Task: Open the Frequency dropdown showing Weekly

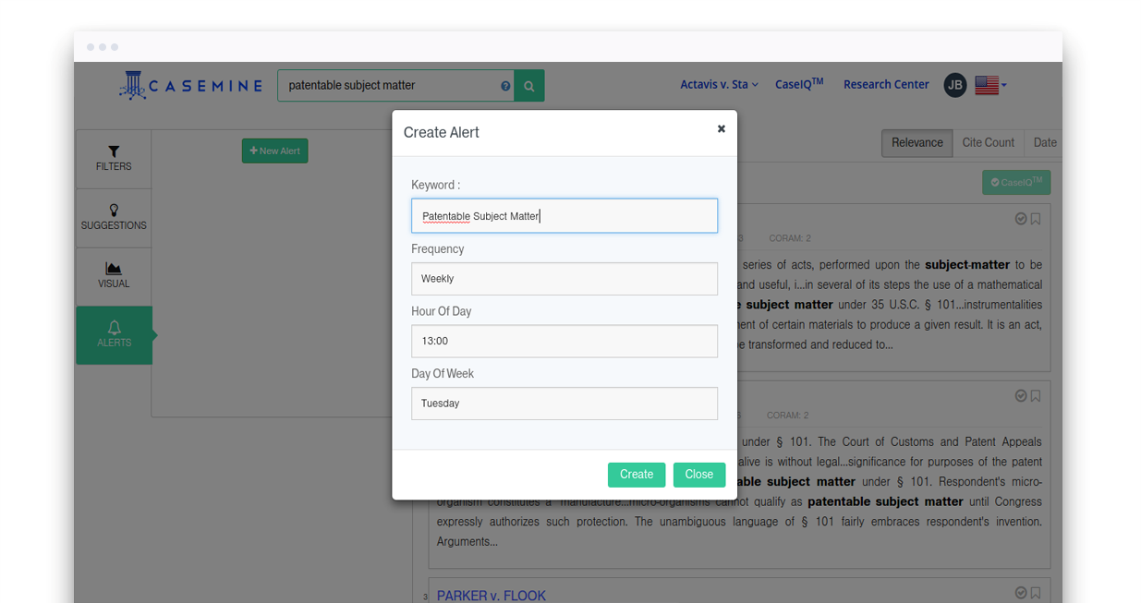Action: point(564,279)
